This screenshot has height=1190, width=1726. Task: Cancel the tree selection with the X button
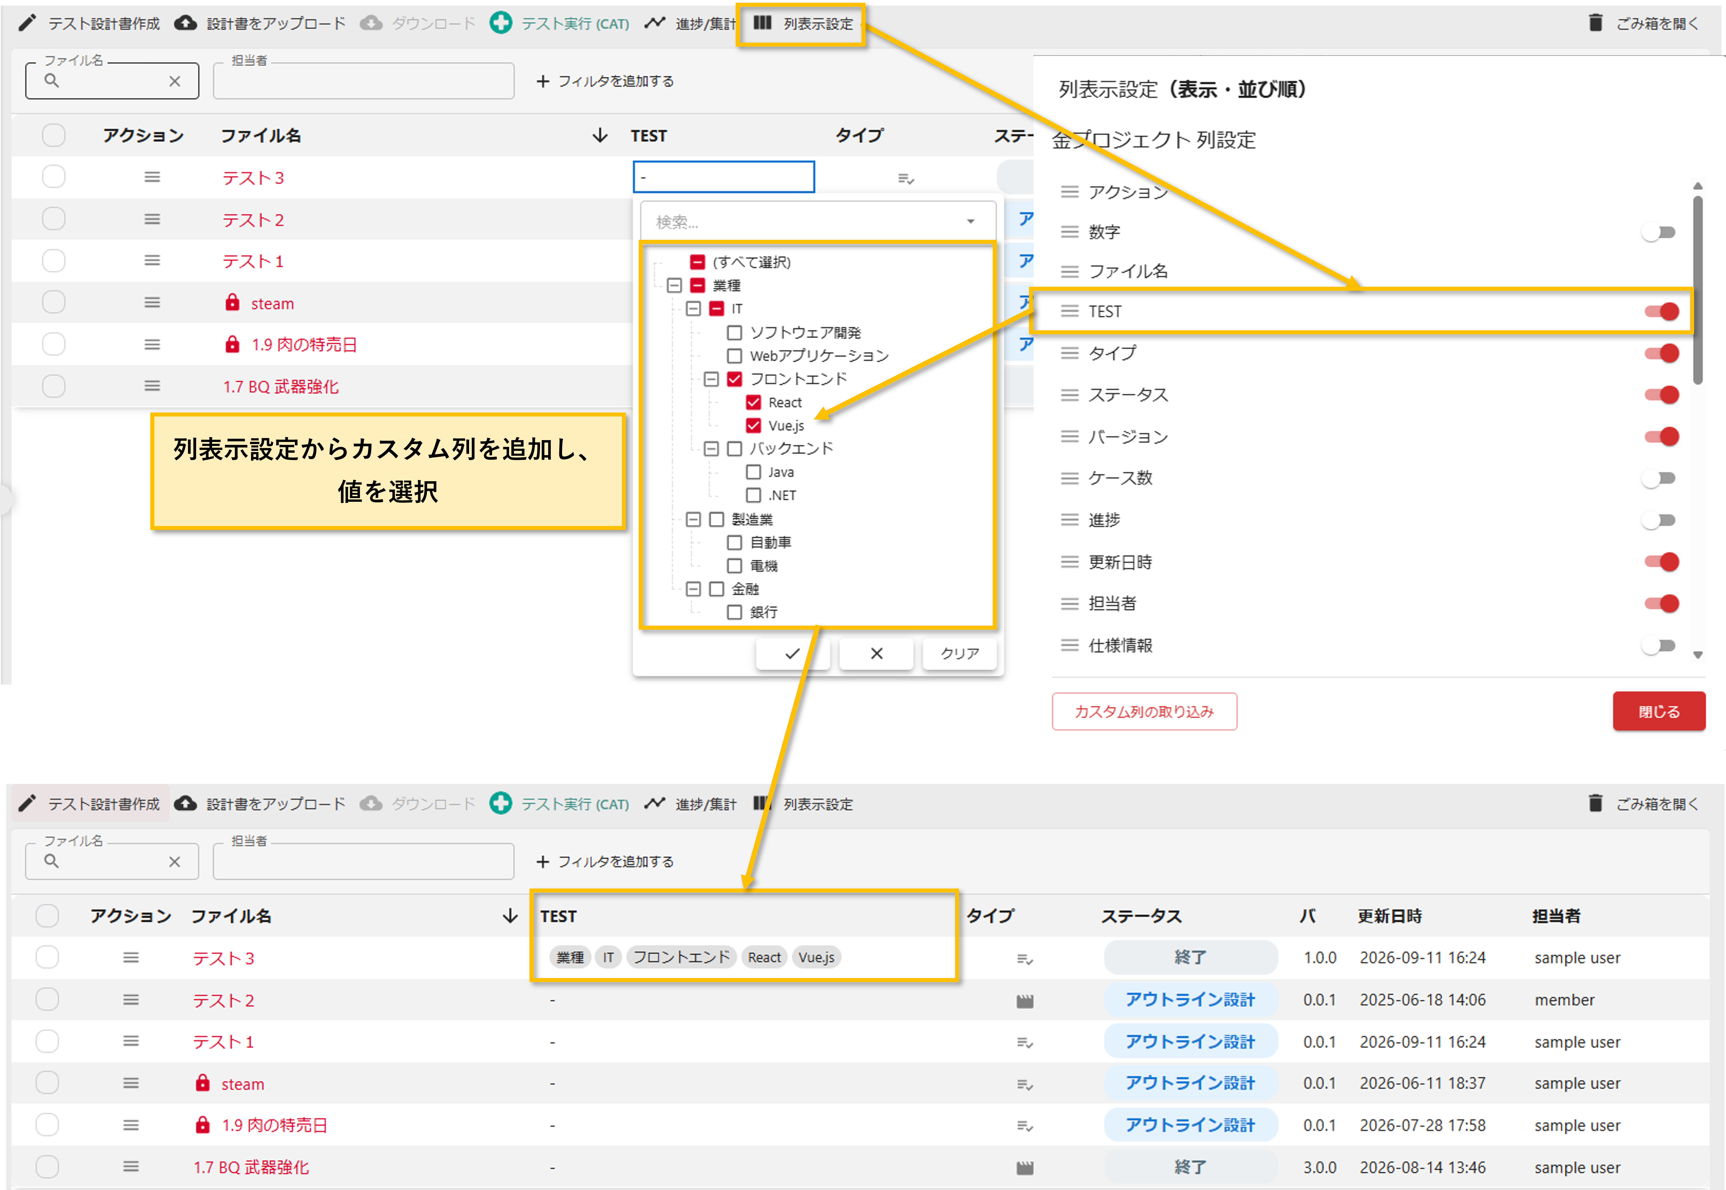click(x=876, y=654)
